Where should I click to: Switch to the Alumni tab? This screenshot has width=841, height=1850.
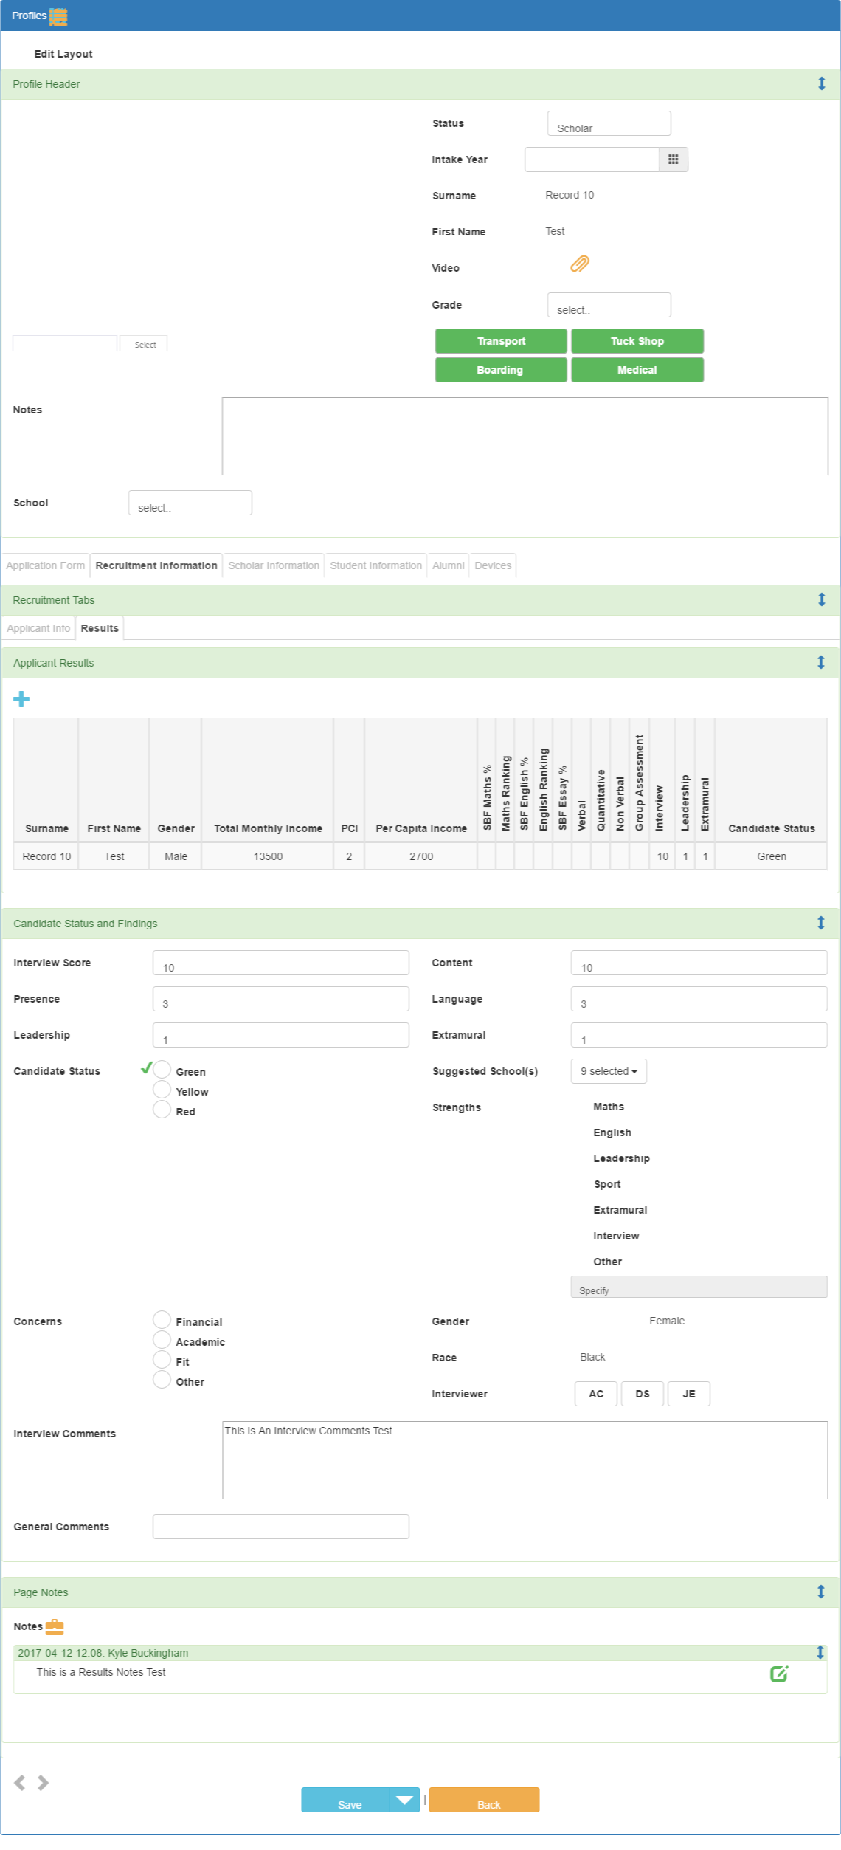point(449,566)
